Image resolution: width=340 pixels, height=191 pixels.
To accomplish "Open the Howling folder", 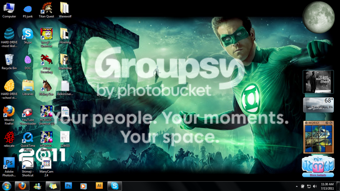I will (x=65, y=36).
